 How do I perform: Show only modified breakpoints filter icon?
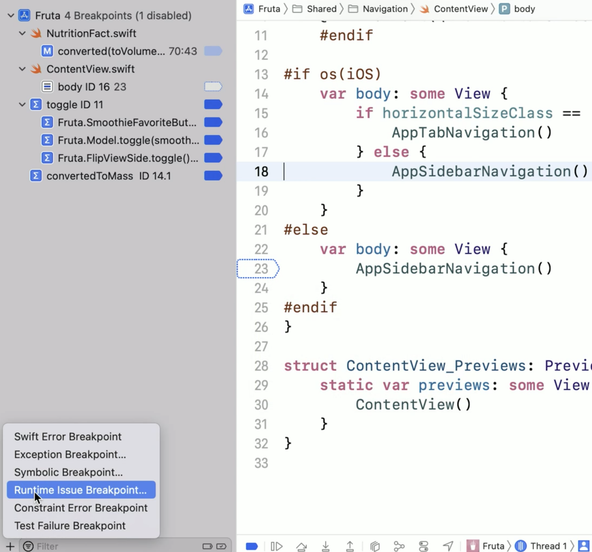221,546
